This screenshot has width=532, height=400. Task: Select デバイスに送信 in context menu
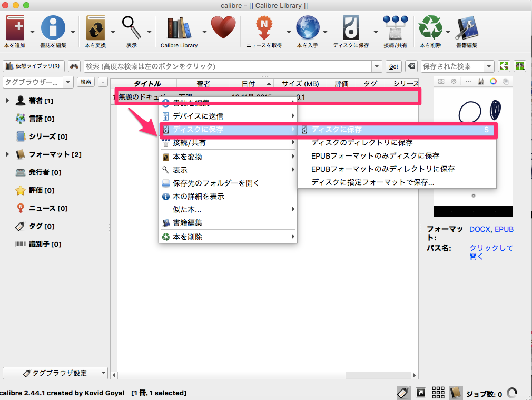point(228,116)
